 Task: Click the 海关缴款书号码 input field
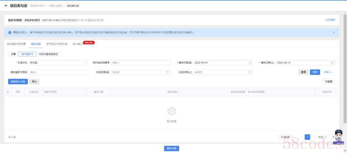point(58,72)
